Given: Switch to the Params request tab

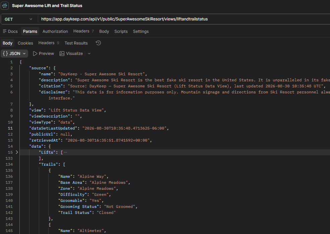Looking at the screenshot, I should pyautogui.click(x=30, y=31).
